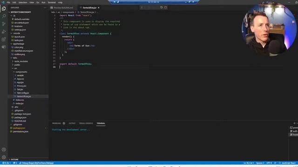Select the Terminal panel tab
The width and height of the screenshot is (298, 167).
(101, 123)
